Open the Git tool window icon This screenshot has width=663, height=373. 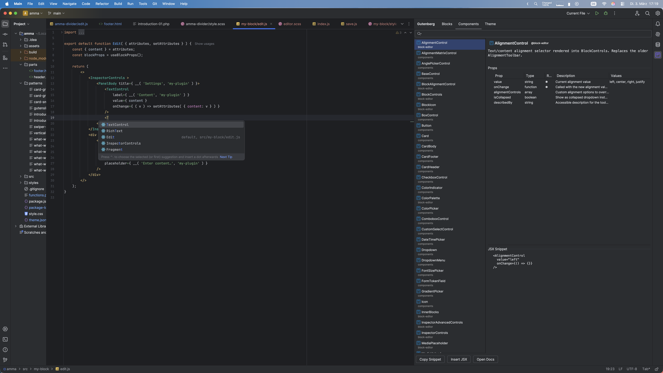5,360
